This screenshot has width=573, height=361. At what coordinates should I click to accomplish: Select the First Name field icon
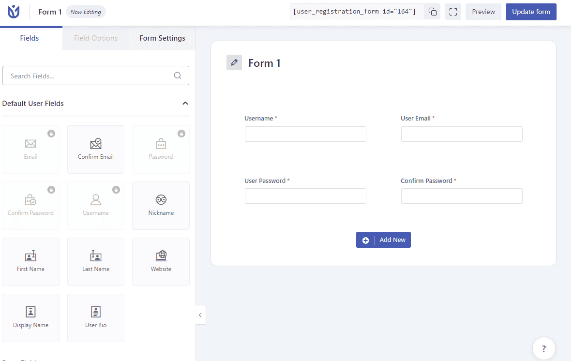coord(30,256)
